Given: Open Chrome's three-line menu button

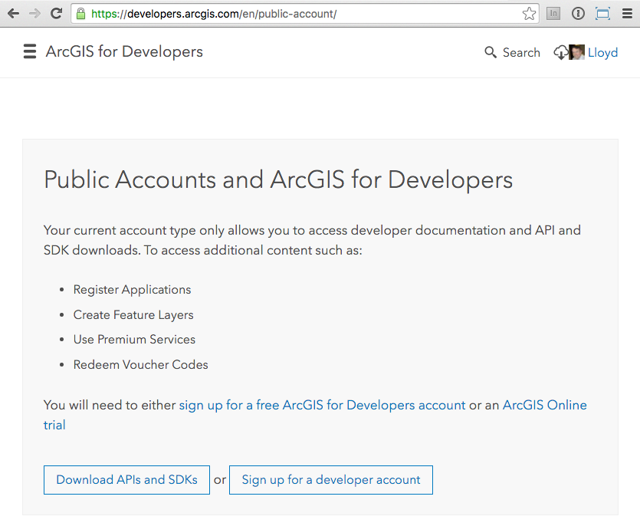Looking at the screenshot, I should pyautogui.click(x=626, y=14).
